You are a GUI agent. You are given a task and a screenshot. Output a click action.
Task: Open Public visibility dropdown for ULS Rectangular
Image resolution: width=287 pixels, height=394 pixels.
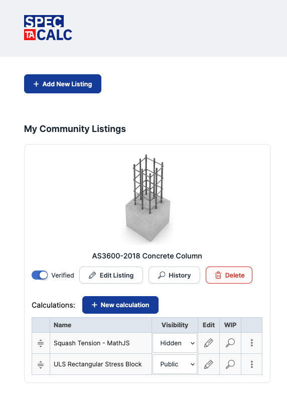(175, 364)
